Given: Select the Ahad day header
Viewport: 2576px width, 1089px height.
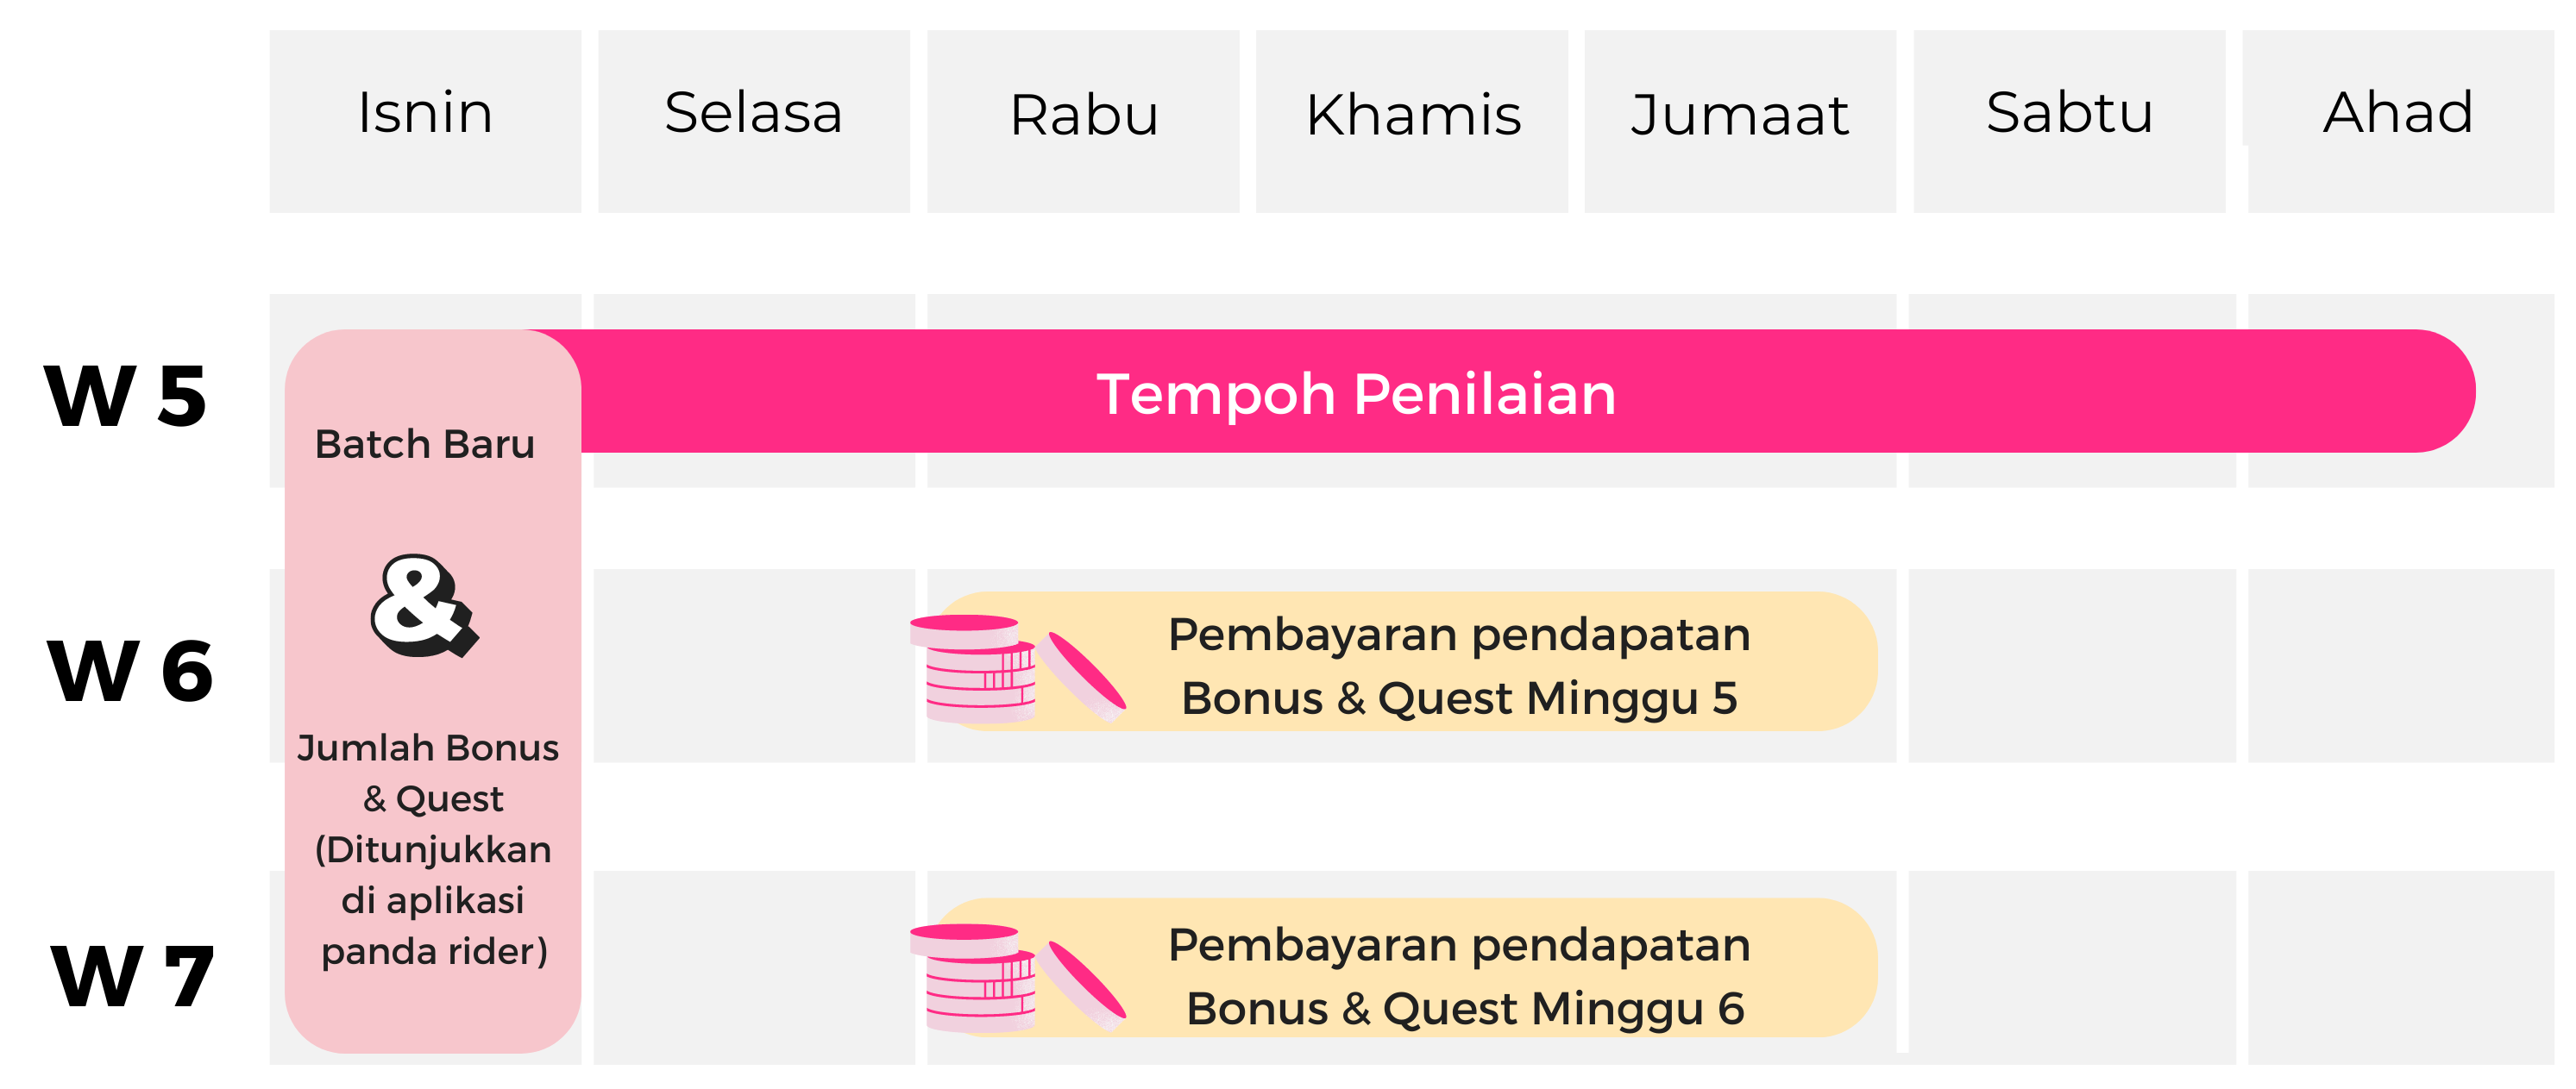Looking at the screenshot, I should (x=2399, y=121).
